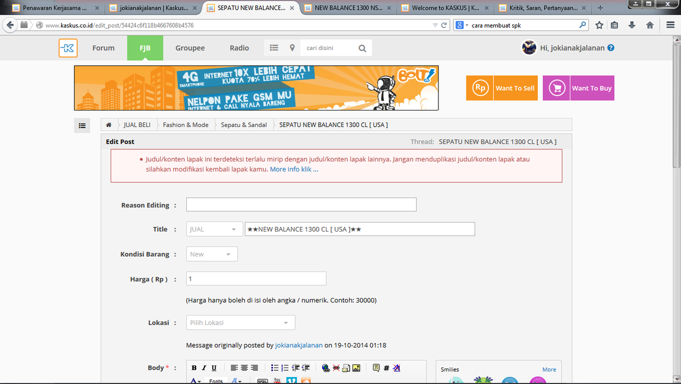Screen dimensions: 681x384
Task: Open the FJB menu item
Action: point(145,48)
